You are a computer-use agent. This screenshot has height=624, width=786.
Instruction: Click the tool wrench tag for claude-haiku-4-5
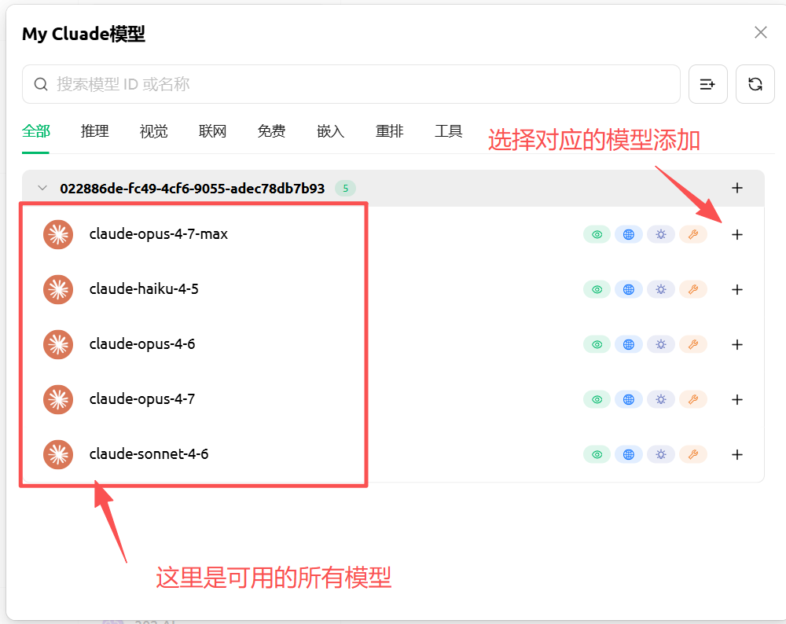click(693, 290)
